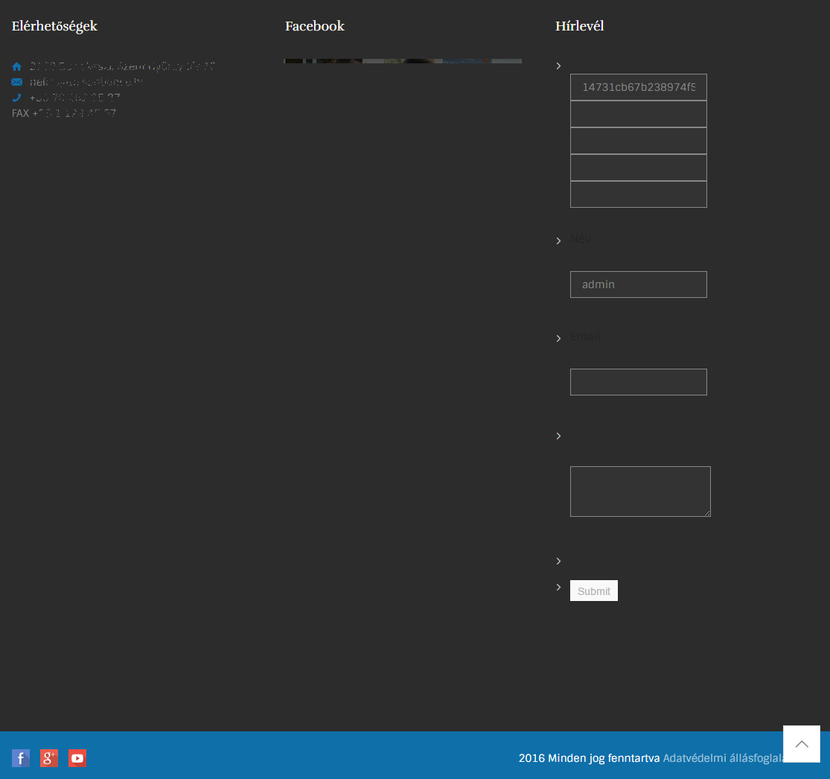Click the envelope email icon

[17, 82]
